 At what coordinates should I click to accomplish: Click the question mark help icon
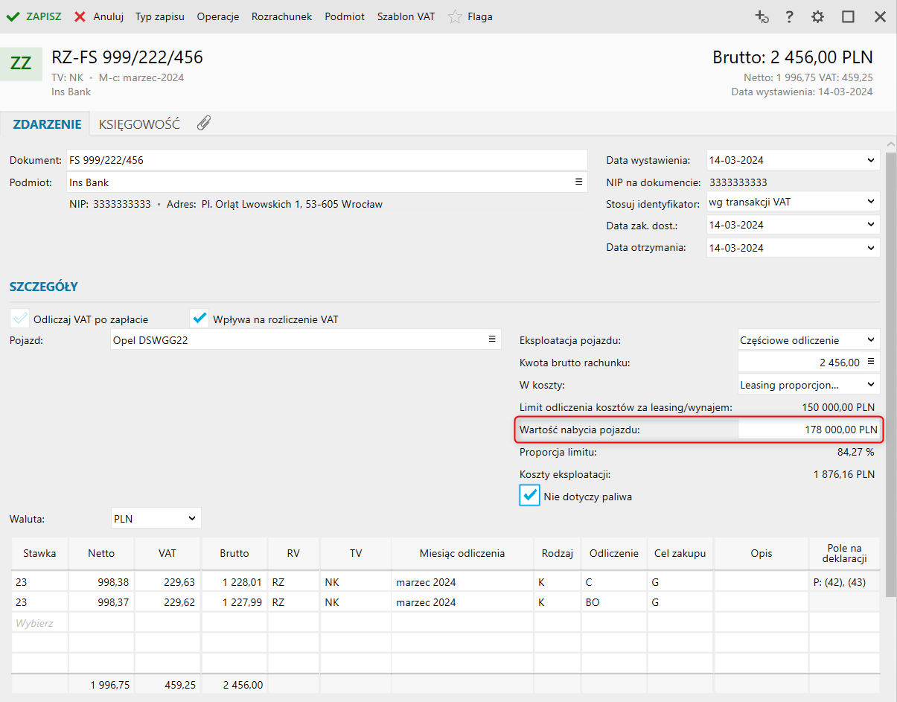790,16
